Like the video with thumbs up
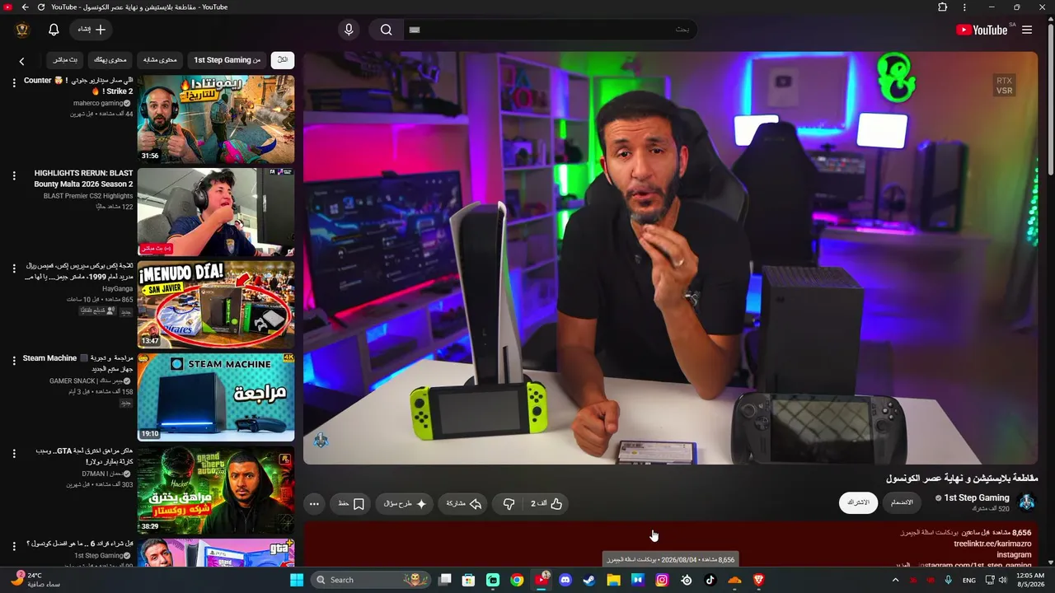 [546, 503]
